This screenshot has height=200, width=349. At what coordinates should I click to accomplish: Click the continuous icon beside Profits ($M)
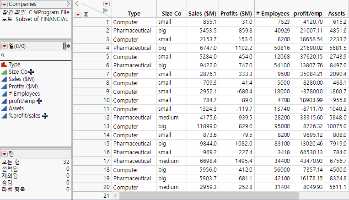tap(4, 86)
